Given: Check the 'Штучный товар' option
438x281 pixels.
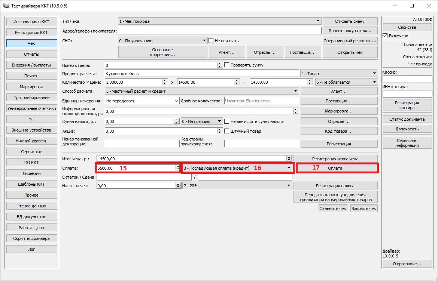Looking at the screenshot, I should [226, 131].
